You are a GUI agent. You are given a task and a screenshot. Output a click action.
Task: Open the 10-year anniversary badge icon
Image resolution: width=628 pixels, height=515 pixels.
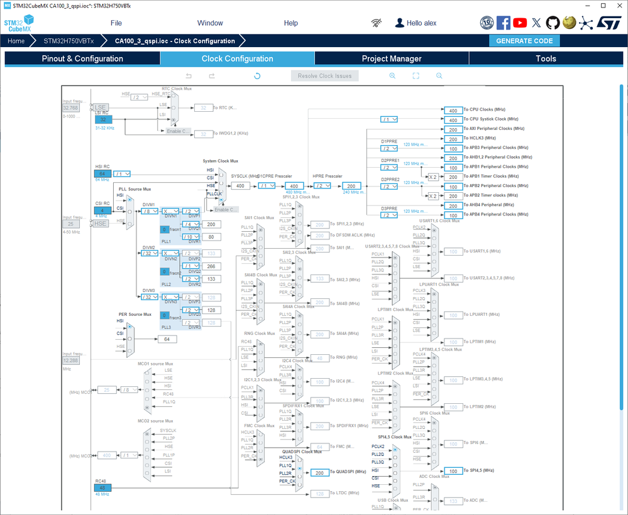pyautogui.click(x=487, y=23)
